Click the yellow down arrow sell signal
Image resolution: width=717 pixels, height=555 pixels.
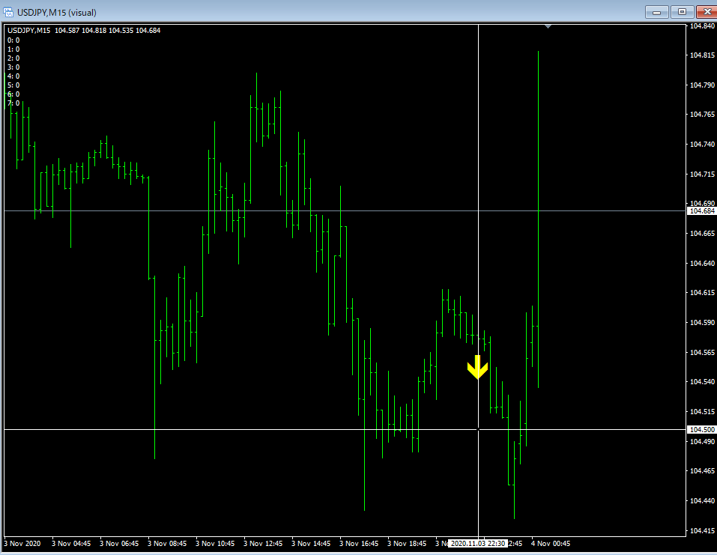click(477, 367)
